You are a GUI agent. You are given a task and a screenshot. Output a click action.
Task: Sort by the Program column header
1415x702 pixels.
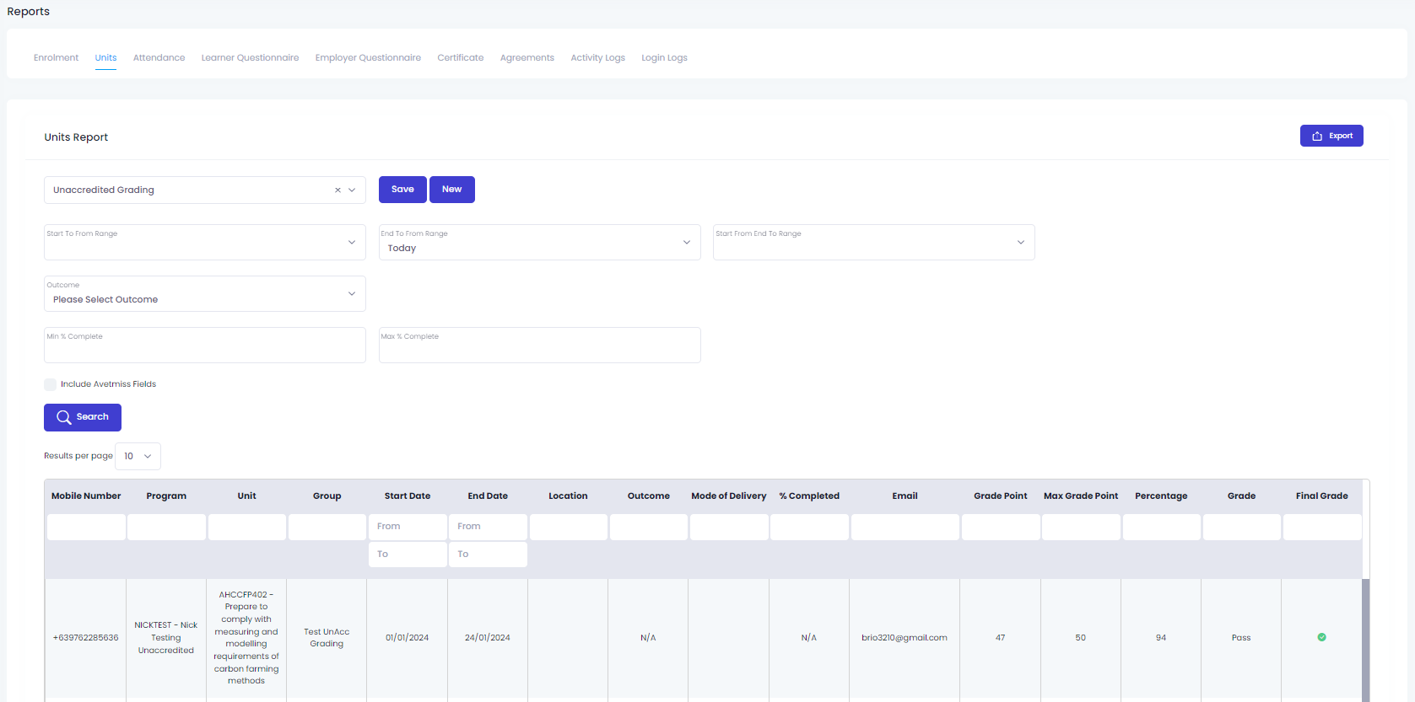[x=166, y=496]
